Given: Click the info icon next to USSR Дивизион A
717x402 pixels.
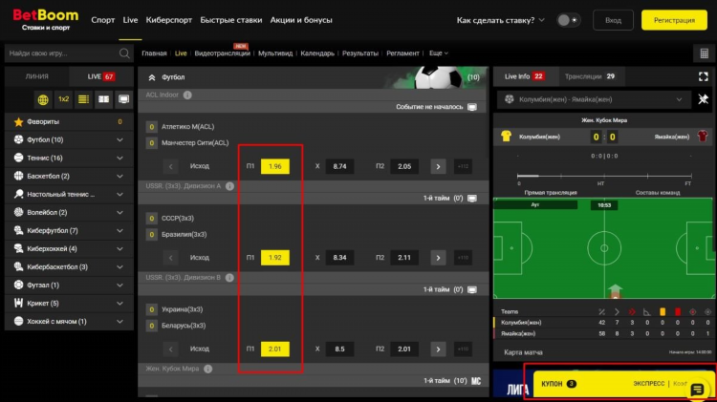Looking at the screenshot, I should click(x=229, y=186).
